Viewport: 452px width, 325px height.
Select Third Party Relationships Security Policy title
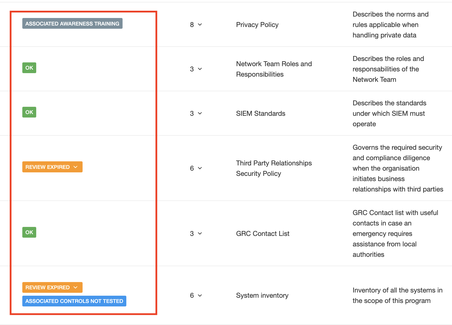pos(274,168)
